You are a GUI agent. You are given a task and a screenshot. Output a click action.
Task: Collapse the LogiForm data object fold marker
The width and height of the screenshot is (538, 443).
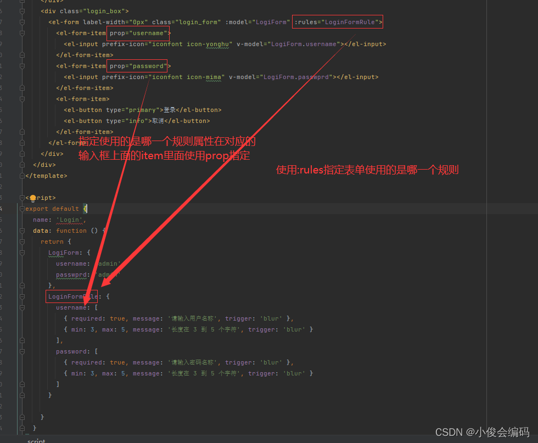(x=21, y=253)
